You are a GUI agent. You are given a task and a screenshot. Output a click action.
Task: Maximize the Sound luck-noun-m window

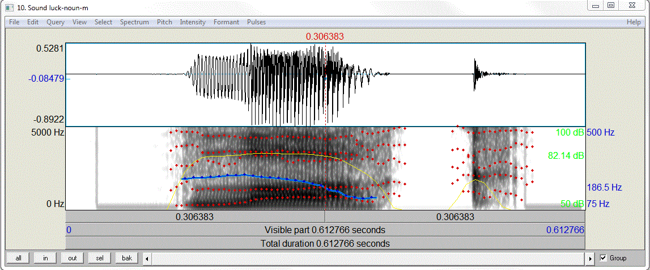click(x=610, y=6)
